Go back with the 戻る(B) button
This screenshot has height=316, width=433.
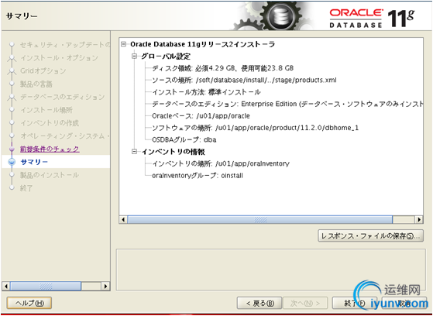[259, 304]
